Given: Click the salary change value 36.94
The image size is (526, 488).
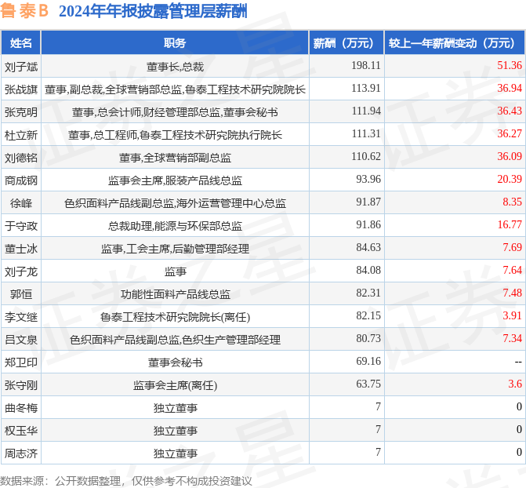Looking at the screenshot, I should pos(510,88).
